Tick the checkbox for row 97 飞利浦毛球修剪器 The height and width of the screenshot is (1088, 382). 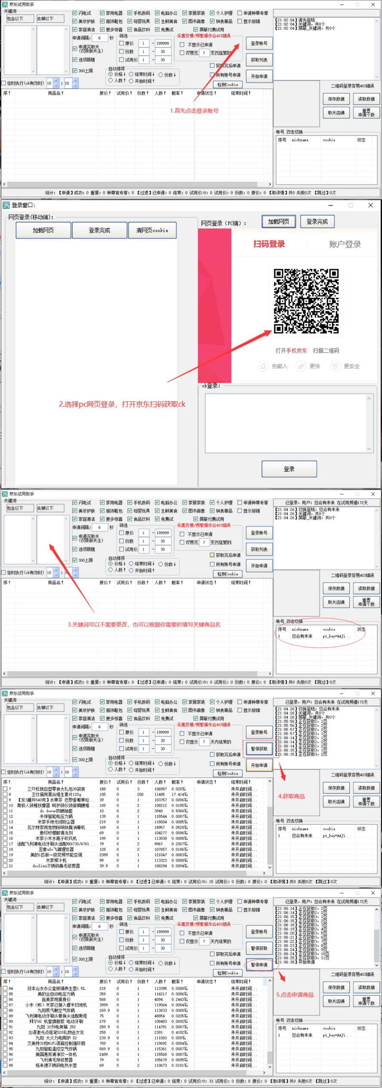click(5, 1060)
